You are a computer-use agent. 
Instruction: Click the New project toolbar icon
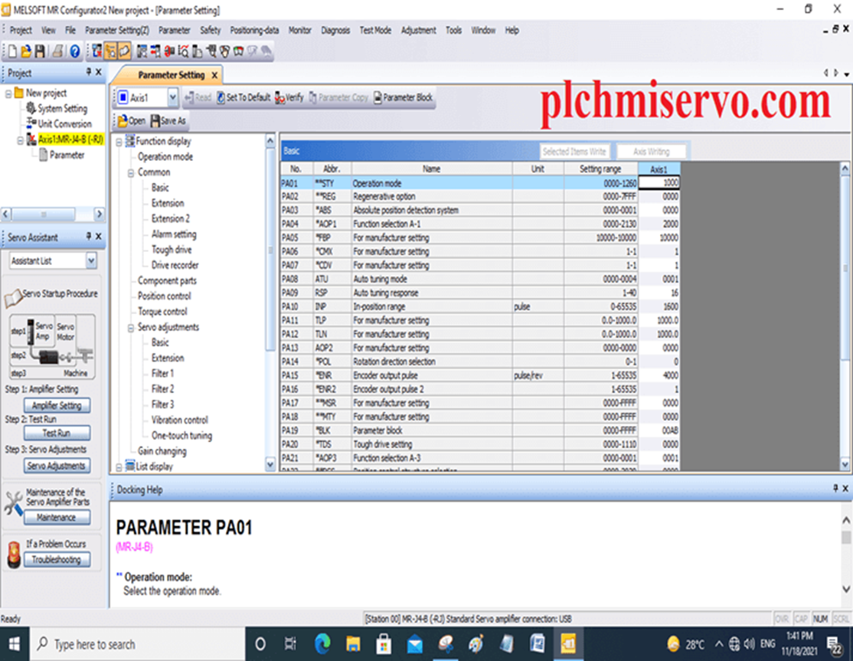[x=12, y=51]
